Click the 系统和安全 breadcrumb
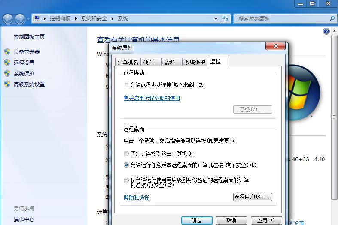 [94, 18]
